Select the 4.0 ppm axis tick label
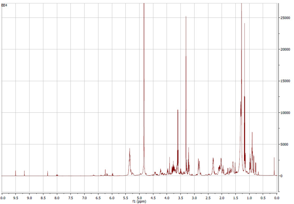Viewport: 294px width, 204px height. coord(167,198)
